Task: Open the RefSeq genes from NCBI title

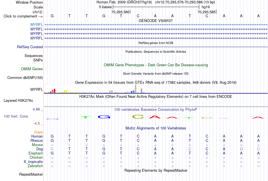Action: 156,43
